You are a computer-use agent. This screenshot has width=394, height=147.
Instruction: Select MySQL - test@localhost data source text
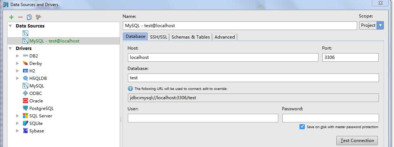click(54, 41)
